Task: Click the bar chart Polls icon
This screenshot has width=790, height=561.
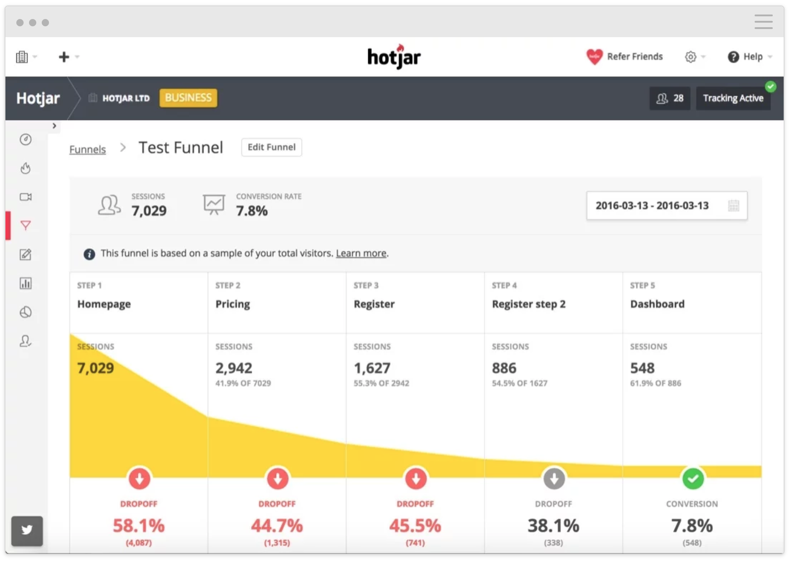Action: tap(26, 283)
